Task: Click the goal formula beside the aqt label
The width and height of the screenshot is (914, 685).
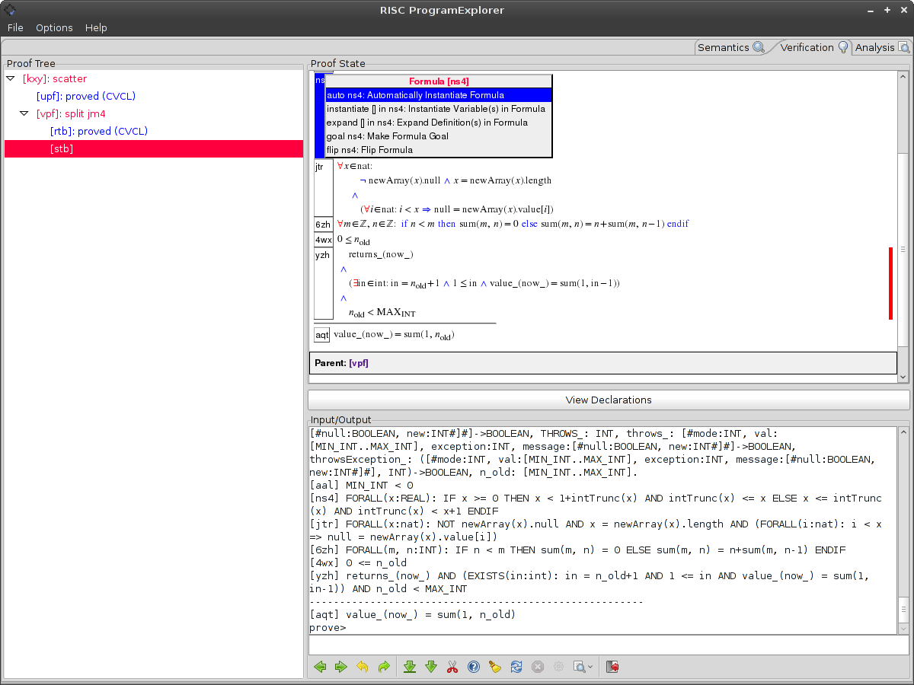Action: 394,335
